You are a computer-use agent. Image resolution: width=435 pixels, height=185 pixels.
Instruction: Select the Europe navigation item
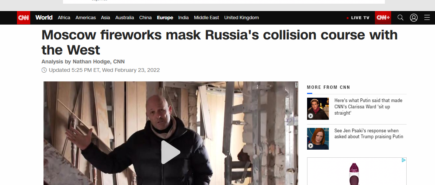[x=165, y=18]
